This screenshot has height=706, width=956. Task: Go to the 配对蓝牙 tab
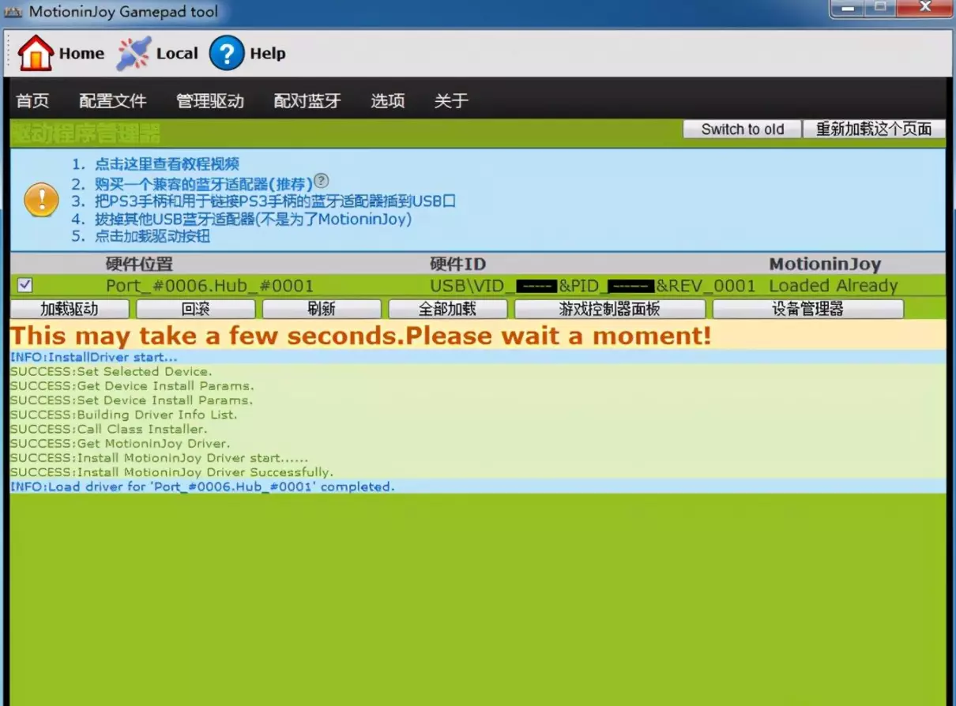(307, 100)
